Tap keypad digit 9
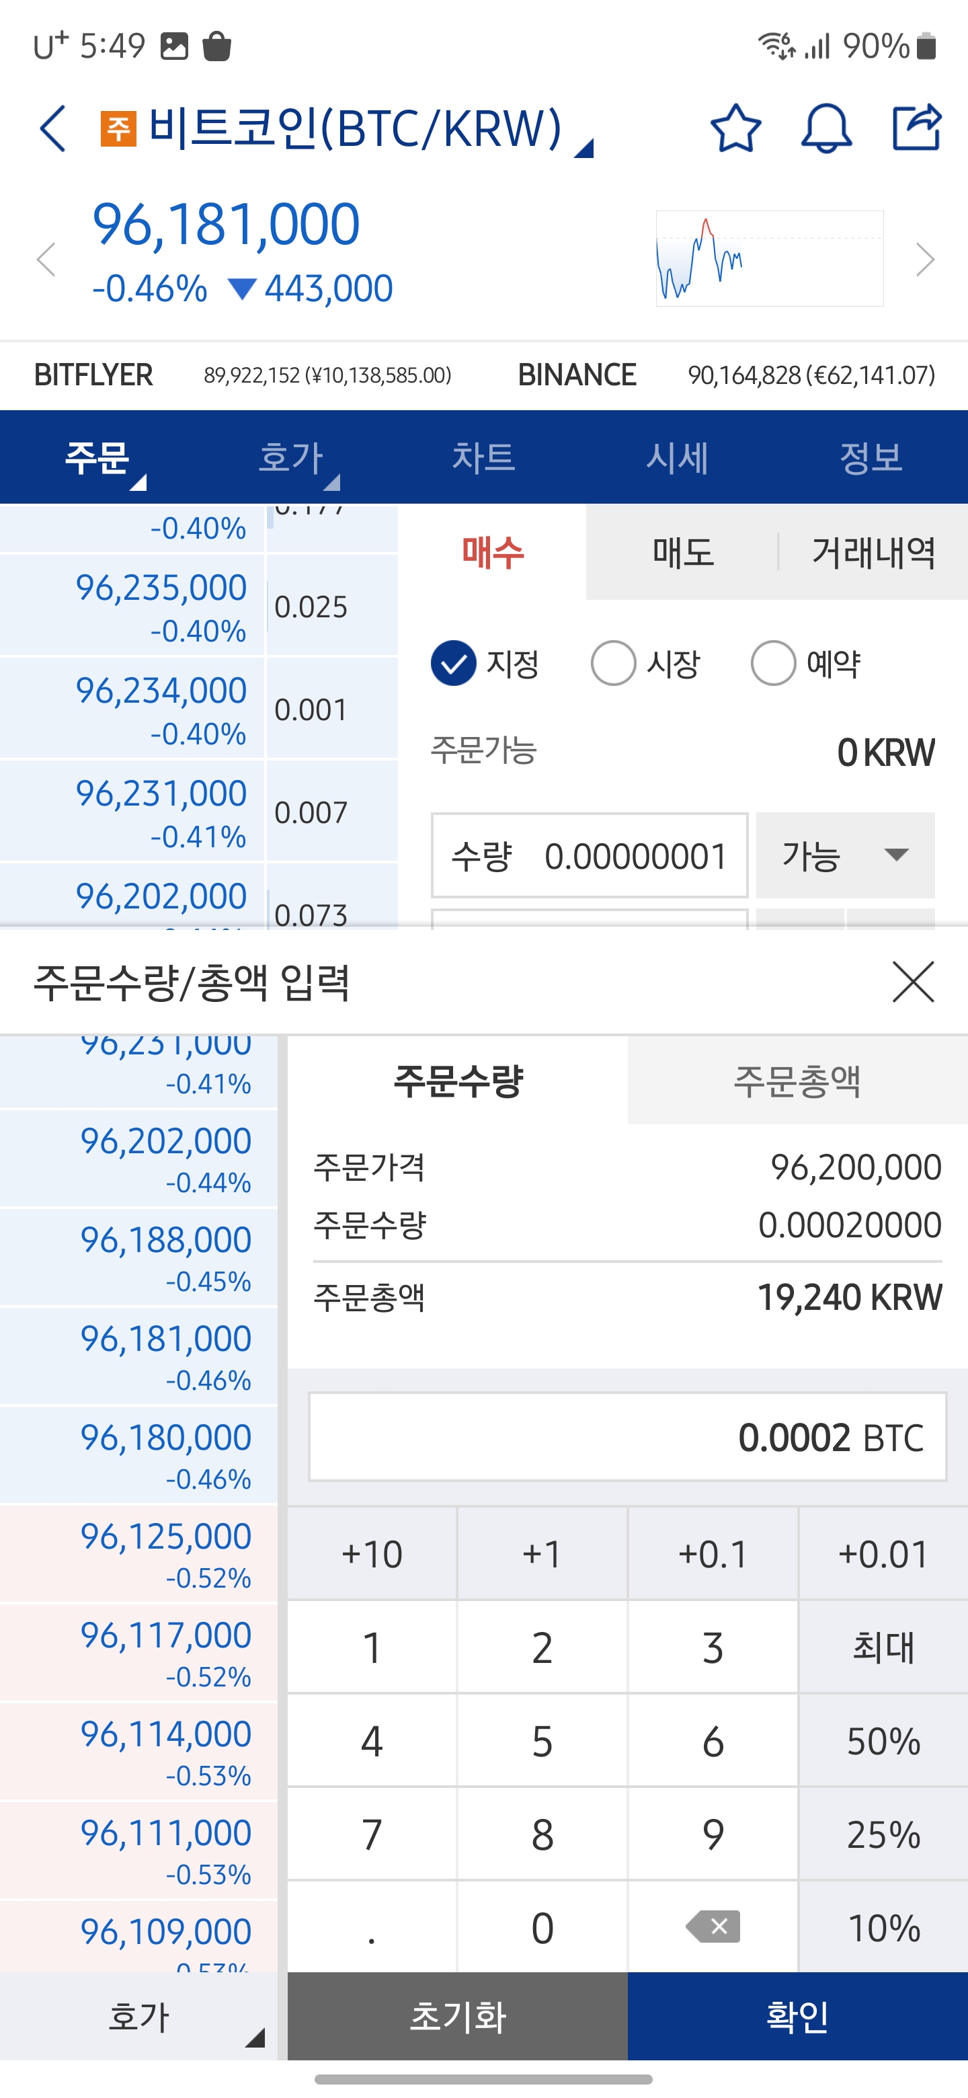 click(x=713, y=1835)
